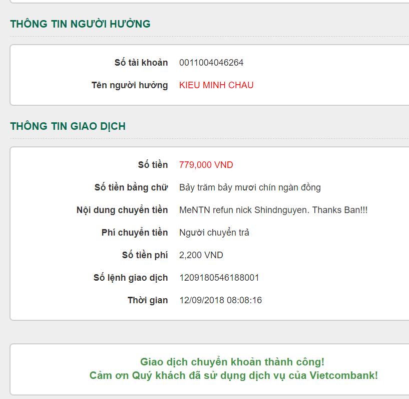
Task: Click the Số tiền bằng chữ label
Action: tap(131, 187)
